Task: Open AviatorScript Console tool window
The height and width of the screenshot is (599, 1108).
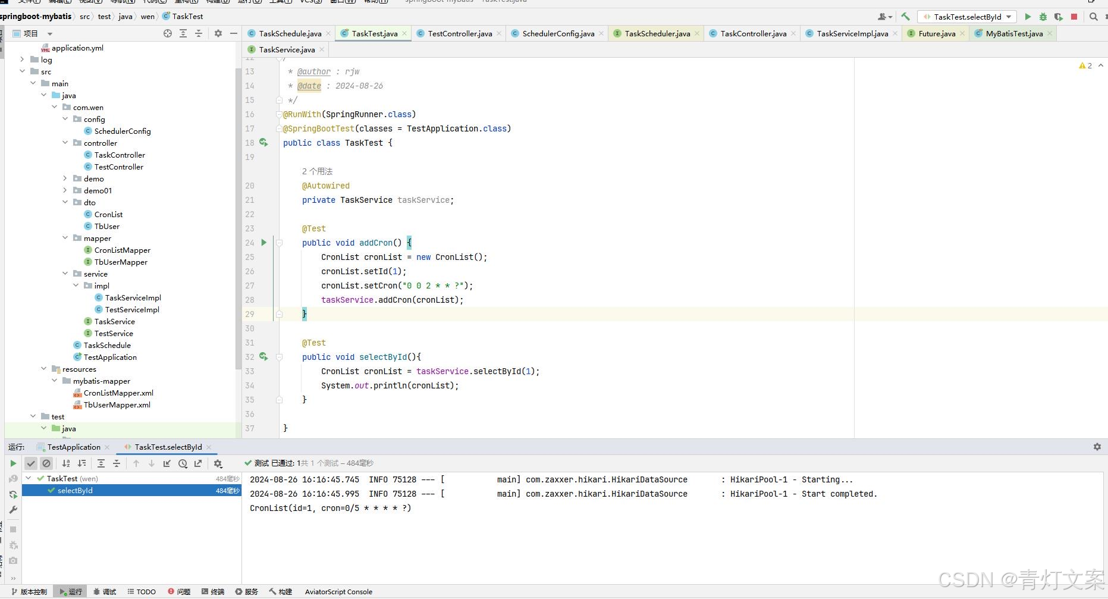Action: click(x=338, y=592)
